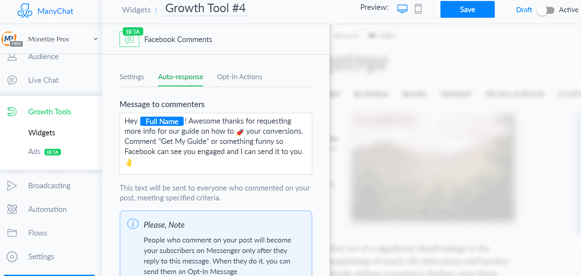Click the ManyChat logo icon
581x276 pixels.
25,11
